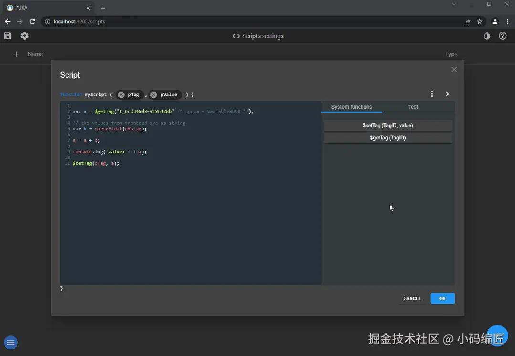Image resolution: width=515 pixels, height=356 pixels.
Task: Remove the pValue parameter chip
Action: (153, 94)
